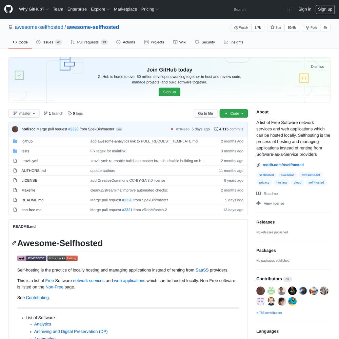Open the Insights tab
This screenshot has width=339, height=339.
[234, 42]
